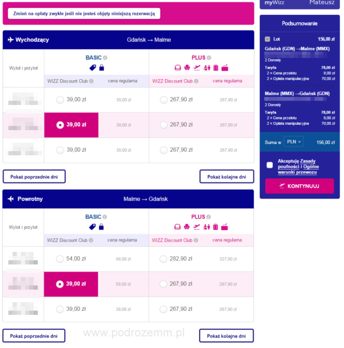The width and height of the screenshot is (344, 348).
Task: Click the price tag icon under outbound BASIC
Action: click(93, 68)
